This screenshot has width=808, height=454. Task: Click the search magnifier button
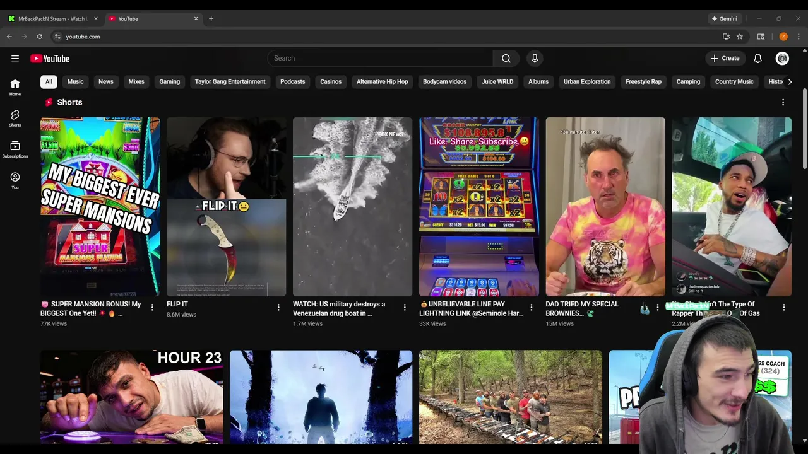[506, 58]
